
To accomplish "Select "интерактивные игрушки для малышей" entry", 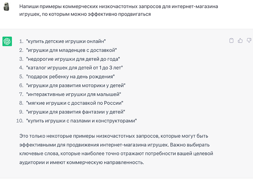I will click(73, 94).
